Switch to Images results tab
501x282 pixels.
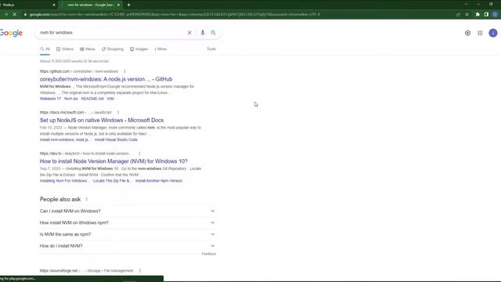[x=139, y=49]
